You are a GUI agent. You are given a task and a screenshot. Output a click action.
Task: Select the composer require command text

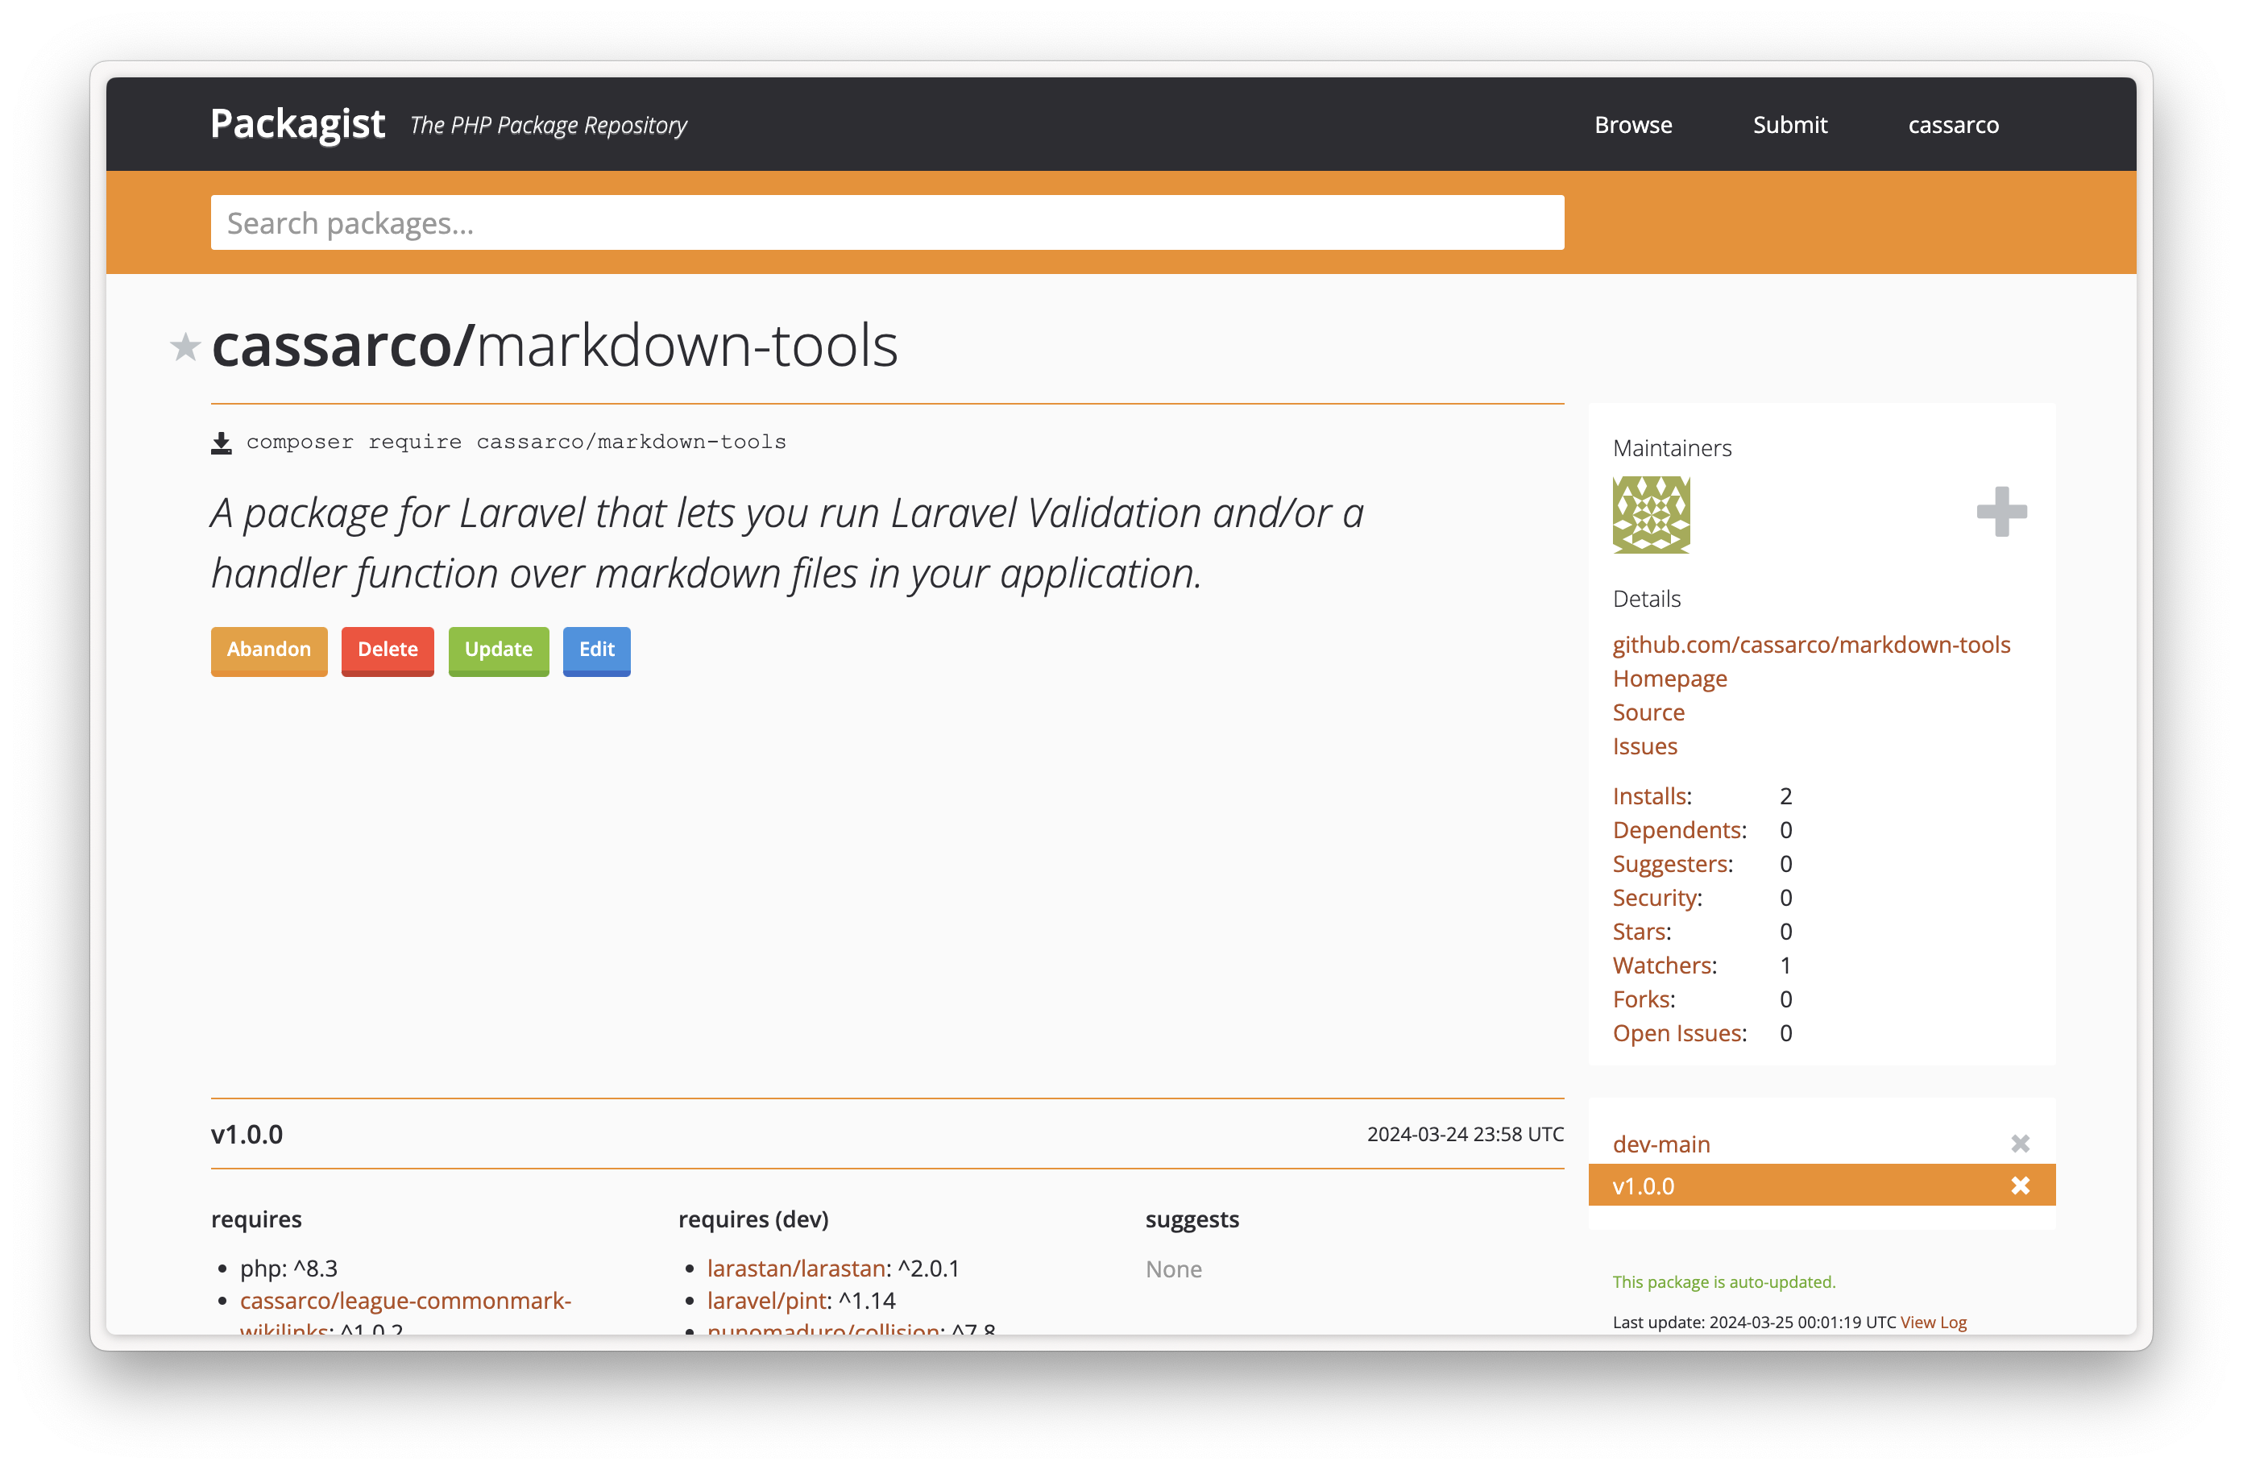point(516,442)
